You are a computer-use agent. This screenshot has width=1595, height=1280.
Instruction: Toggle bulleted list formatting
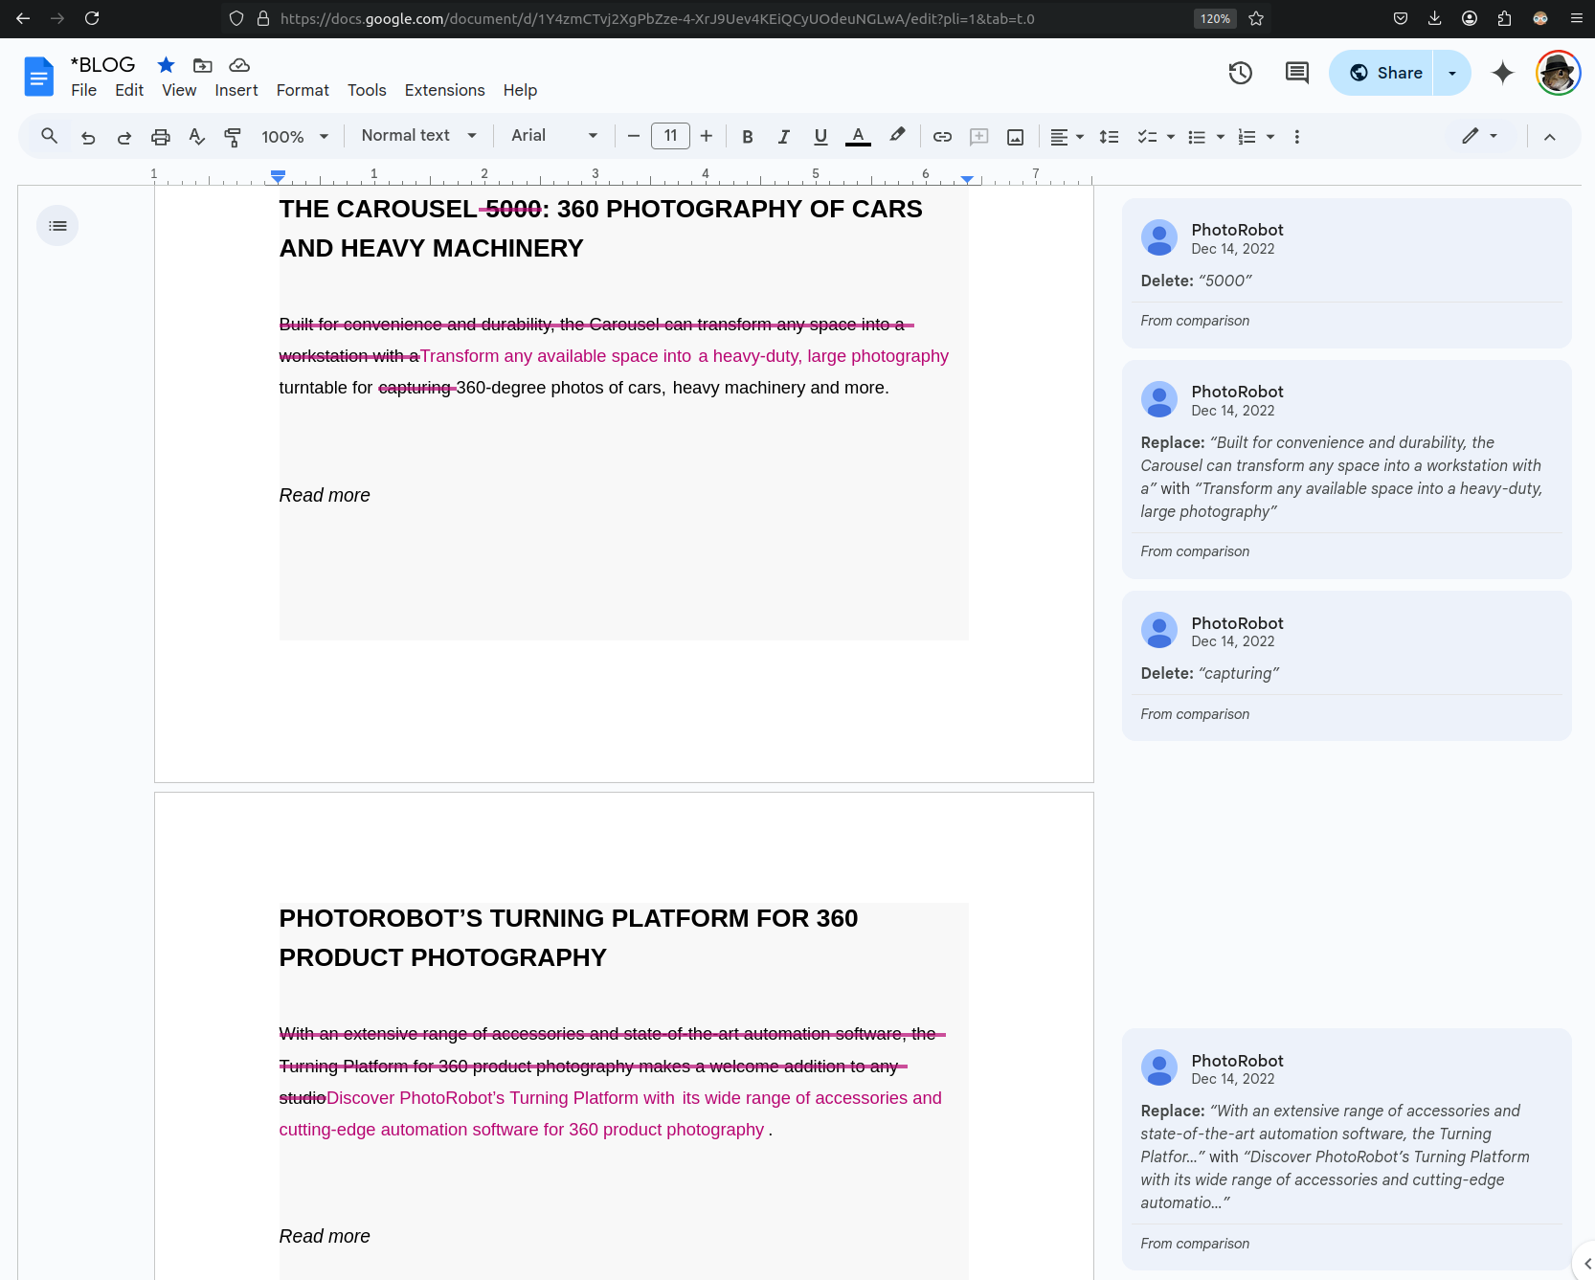point(1197,137)
